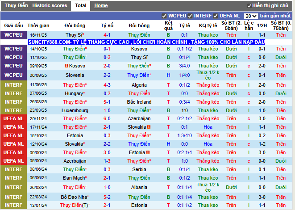The height and width of the screenshot is (210, 295).
Task: Click the Estonia home team on 15/10/24
Action: point(75,135)
